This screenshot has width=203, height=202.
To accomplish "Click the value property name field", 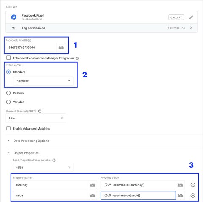I will click(x=50, y=196).
